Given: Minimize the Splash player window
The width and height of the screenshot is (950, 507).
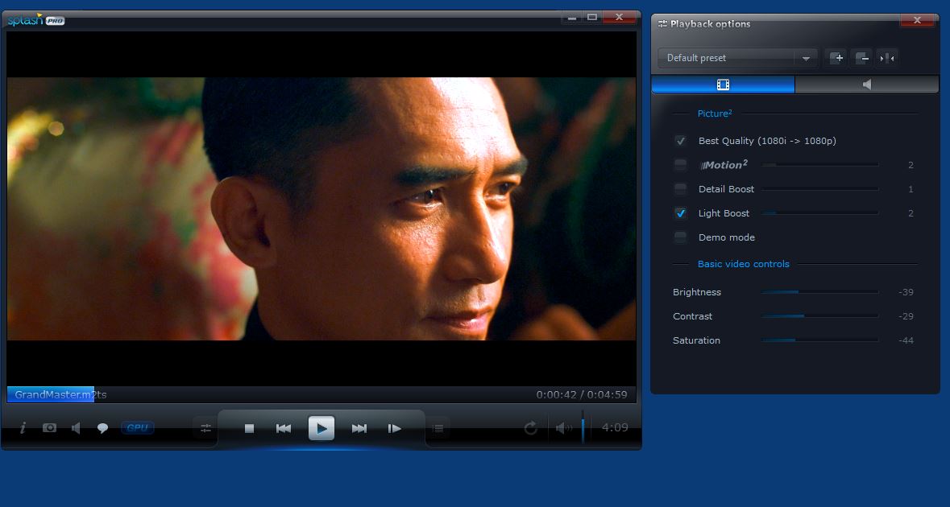Looking at the screenshot, I should [x=570, y=18].
